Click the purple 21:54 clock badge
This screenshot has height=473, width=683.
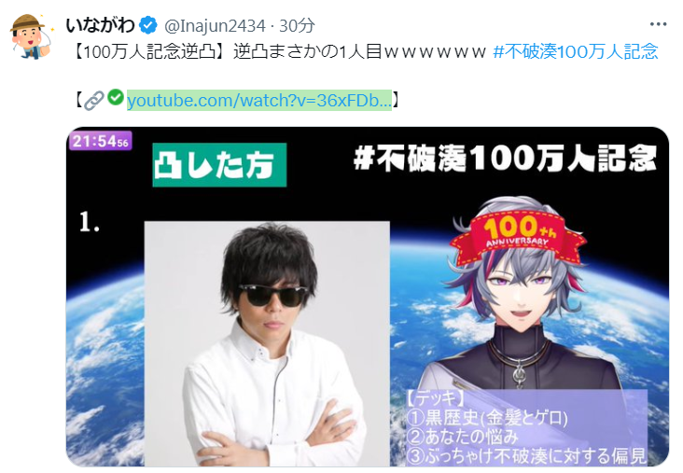(100, 141)
